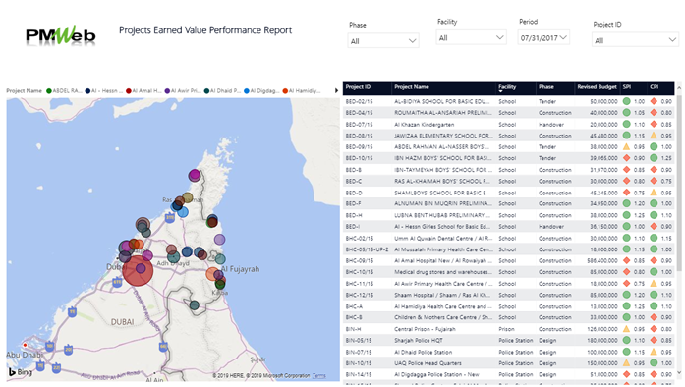The width and height of the screenshot is (685, 387).
Task: Click the green SPI indicator for BED-F
Action: coord(626,203)
